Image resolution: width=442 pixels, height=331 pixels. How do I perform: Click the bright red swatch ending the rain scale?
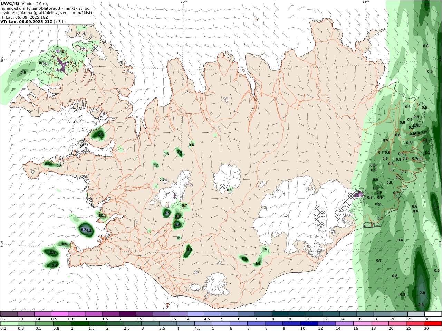[x=433, y=324]
